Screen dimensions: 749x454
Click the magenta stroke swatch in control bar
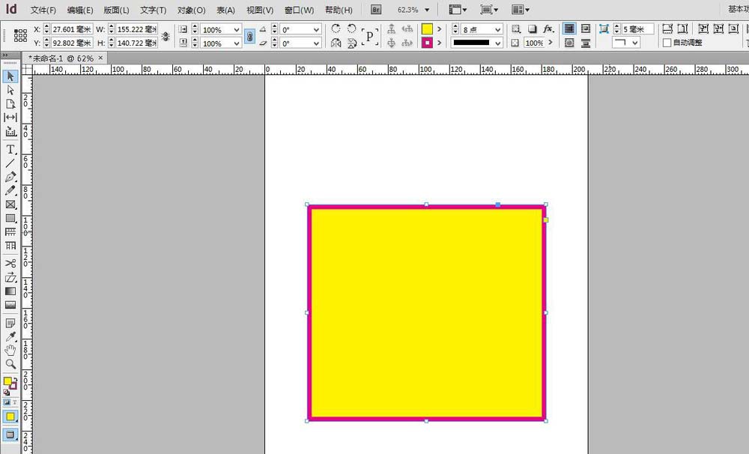427,43
